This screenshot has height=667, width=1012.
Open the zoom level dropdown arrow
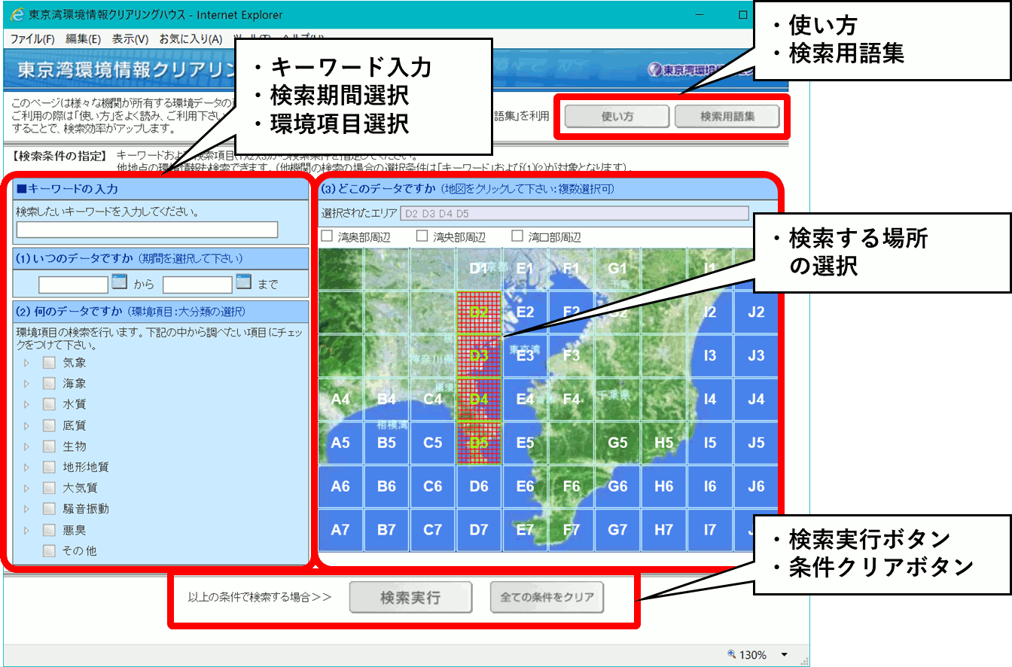784,655
